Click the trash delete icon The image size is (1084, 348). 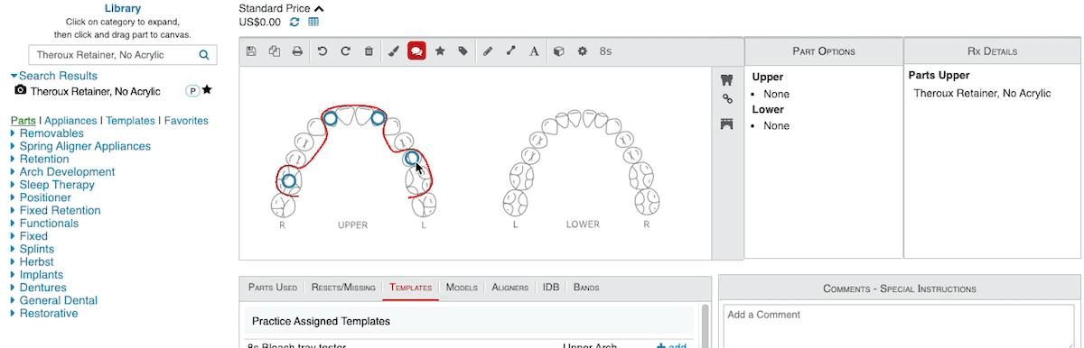point(369,51)
